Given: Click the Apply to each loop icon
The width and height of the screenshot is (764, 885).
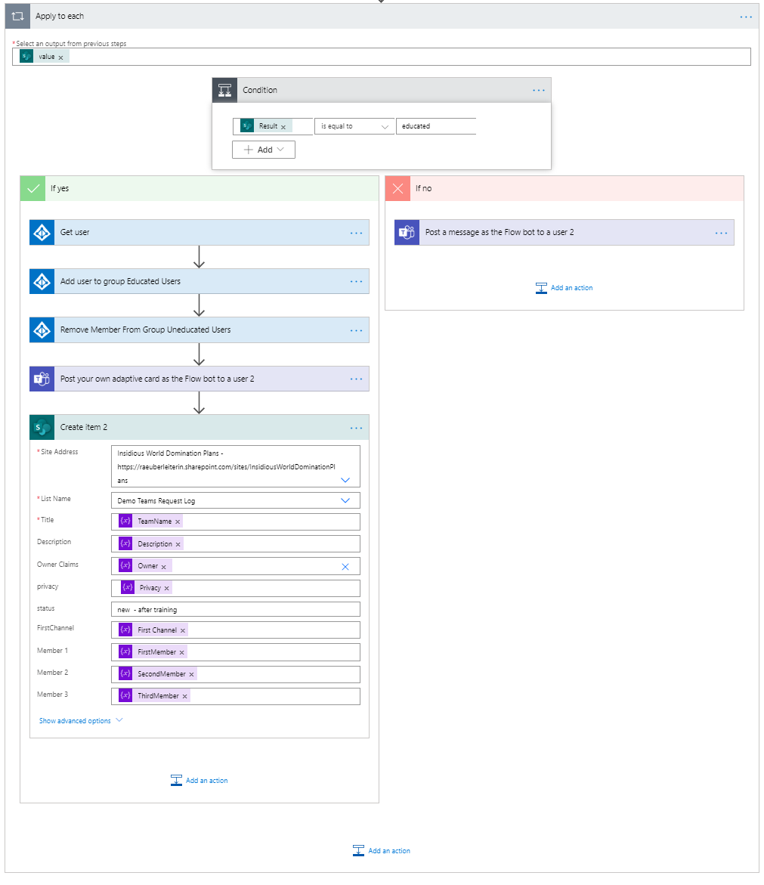Looking at the screenshot, I should (17, 16).
